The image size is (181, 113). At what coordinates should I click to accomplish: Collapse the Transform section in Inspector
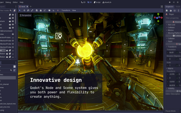click(171, 47)
